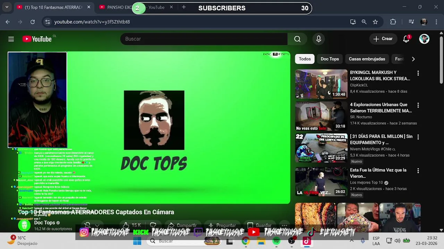Image resolution: width=444 pixels, height=249 pixels.
Task: Open a new browser tab
Action: 184,7
